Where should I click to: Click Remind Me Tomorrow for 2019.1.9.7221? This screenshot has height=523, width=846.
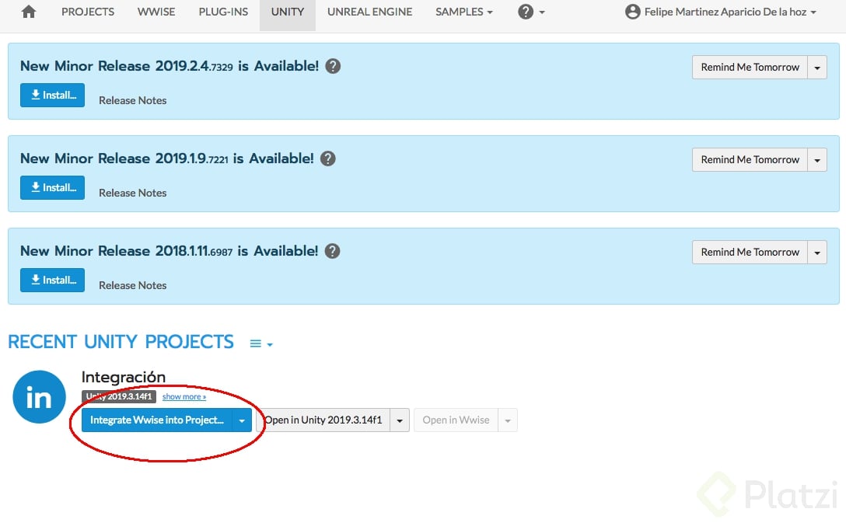pos(750,159)
